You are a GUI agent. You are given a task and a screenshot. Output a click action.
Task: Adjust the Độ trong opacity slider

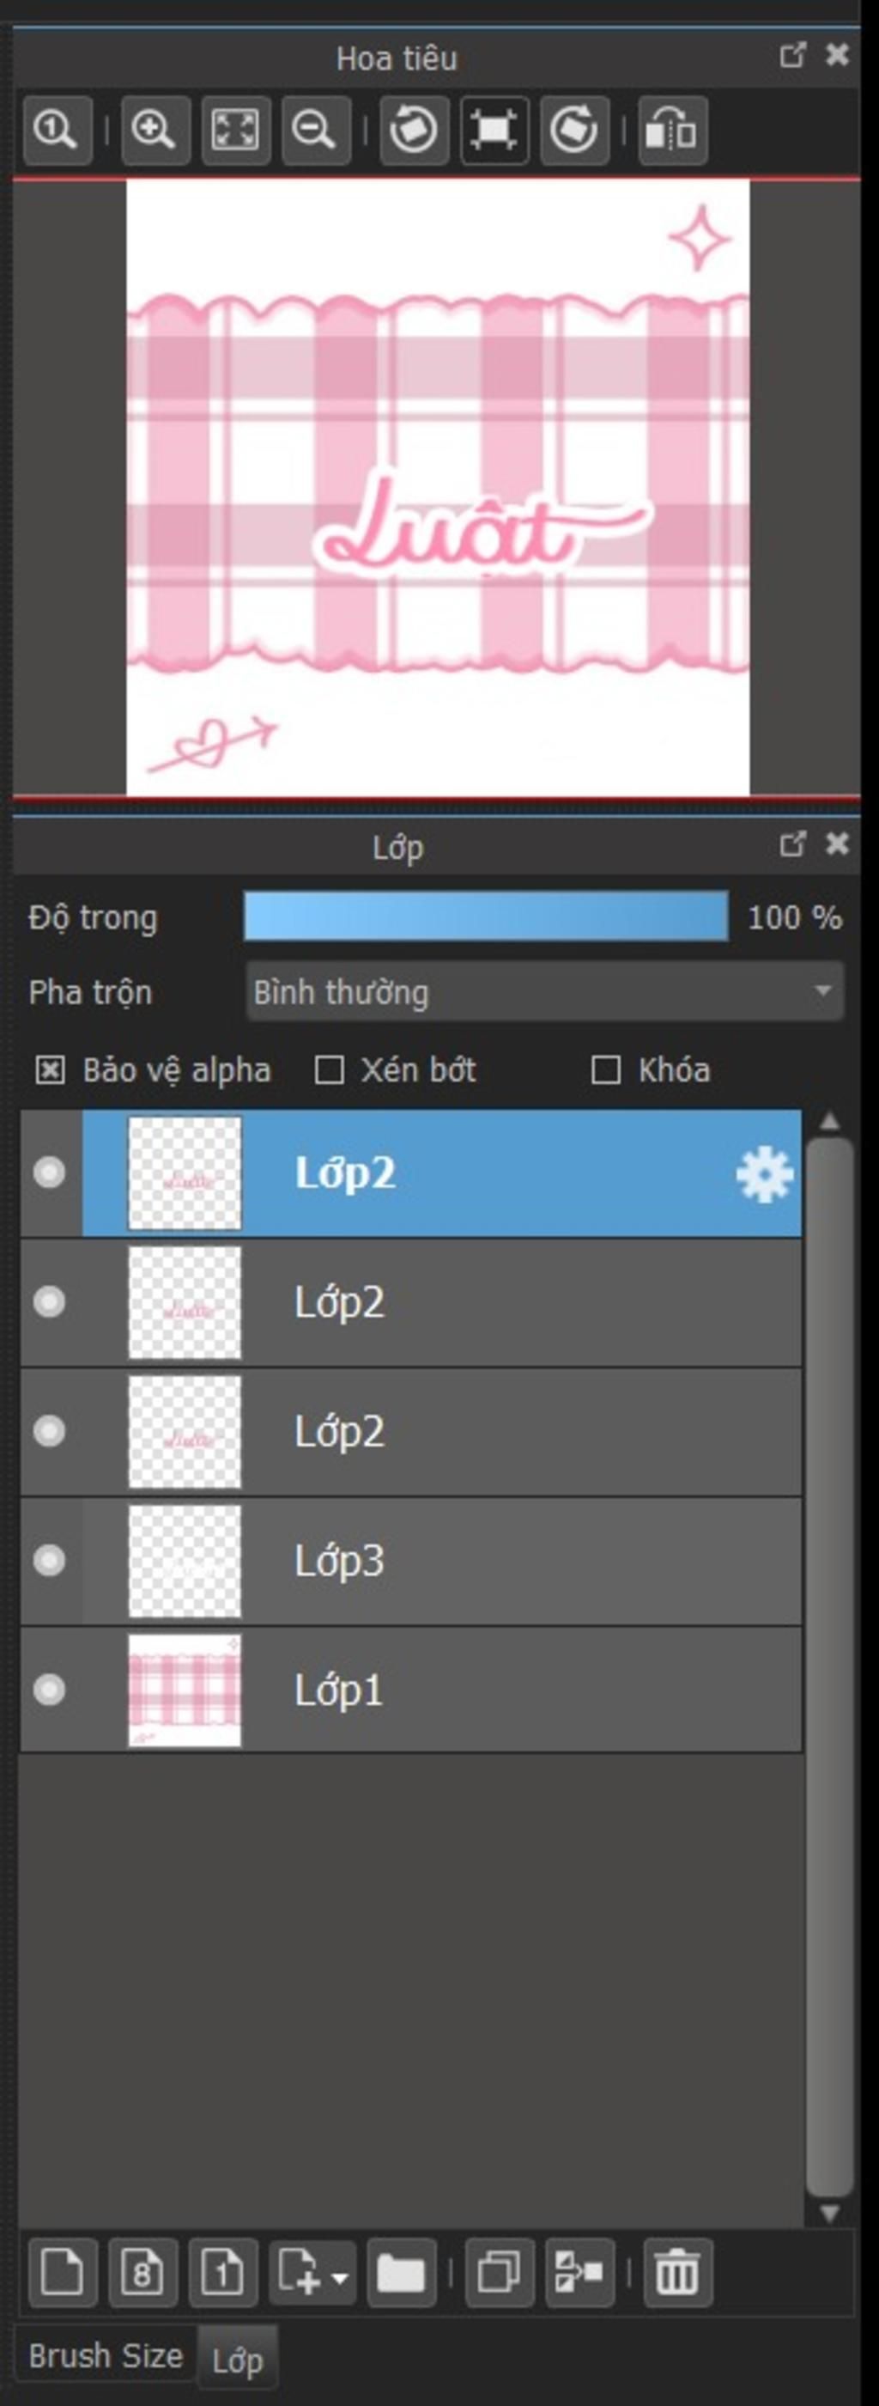coord(485,917)
